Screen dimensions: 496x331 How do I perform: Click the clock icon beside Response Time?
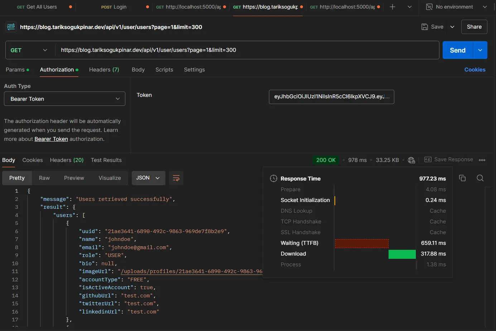274,178
